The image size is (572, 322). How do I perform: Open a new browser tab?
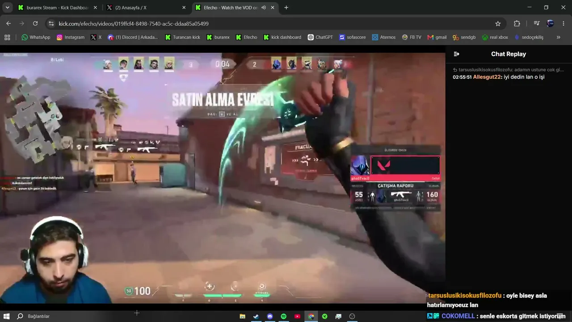coord(286,8)
